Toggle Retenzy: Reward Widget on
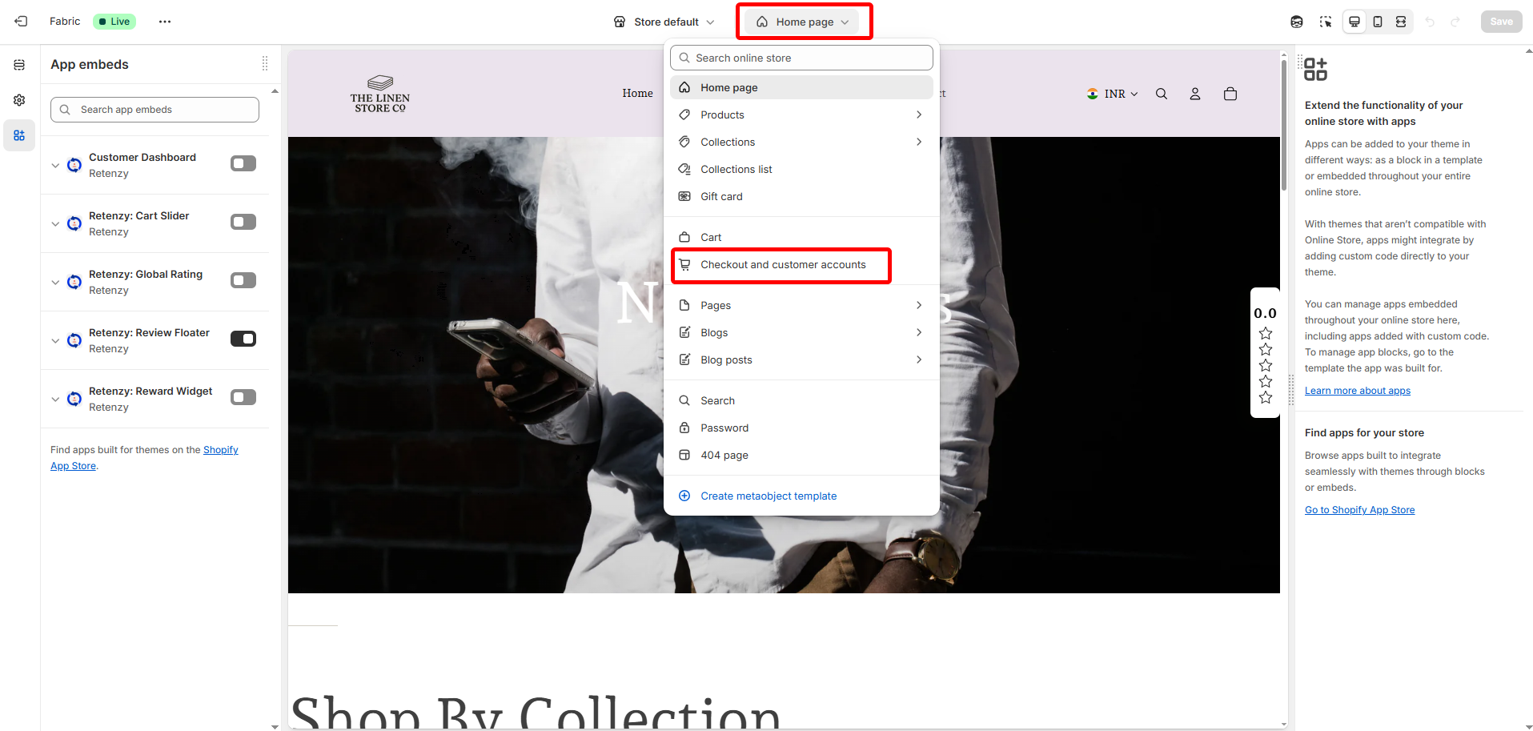Screen dimensions: 1533x731 (x=243, y=397)
